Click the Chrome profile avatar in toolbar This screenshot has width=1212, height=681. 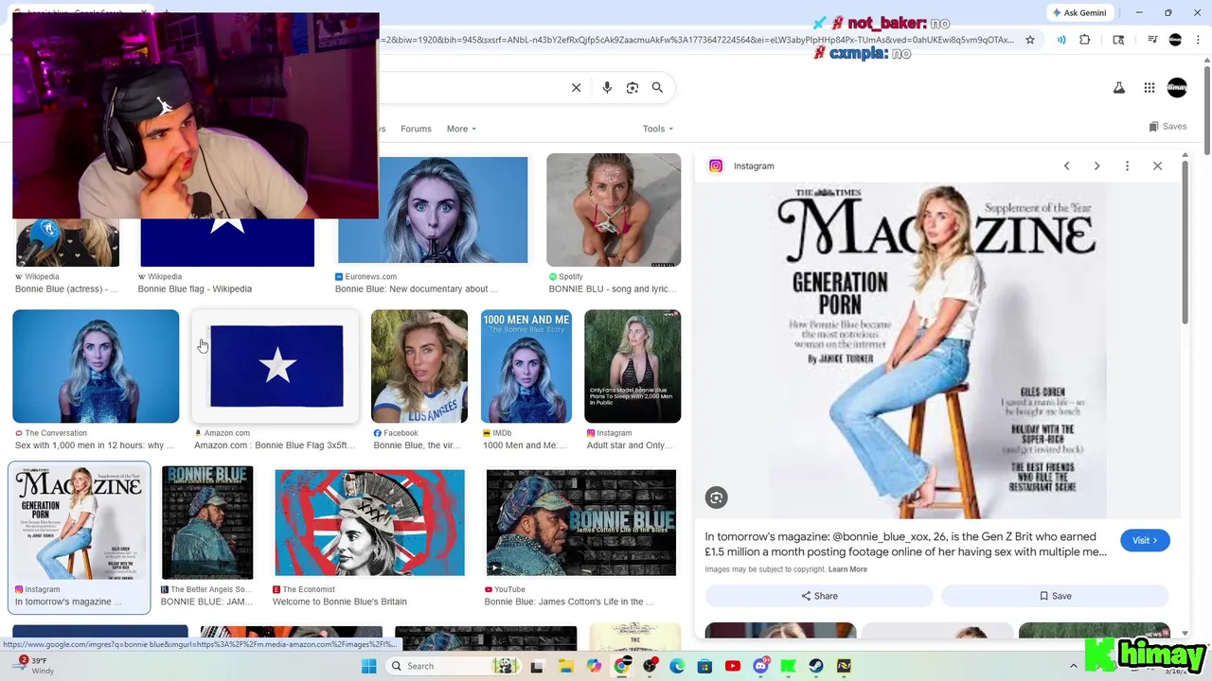click(1175, 40)
